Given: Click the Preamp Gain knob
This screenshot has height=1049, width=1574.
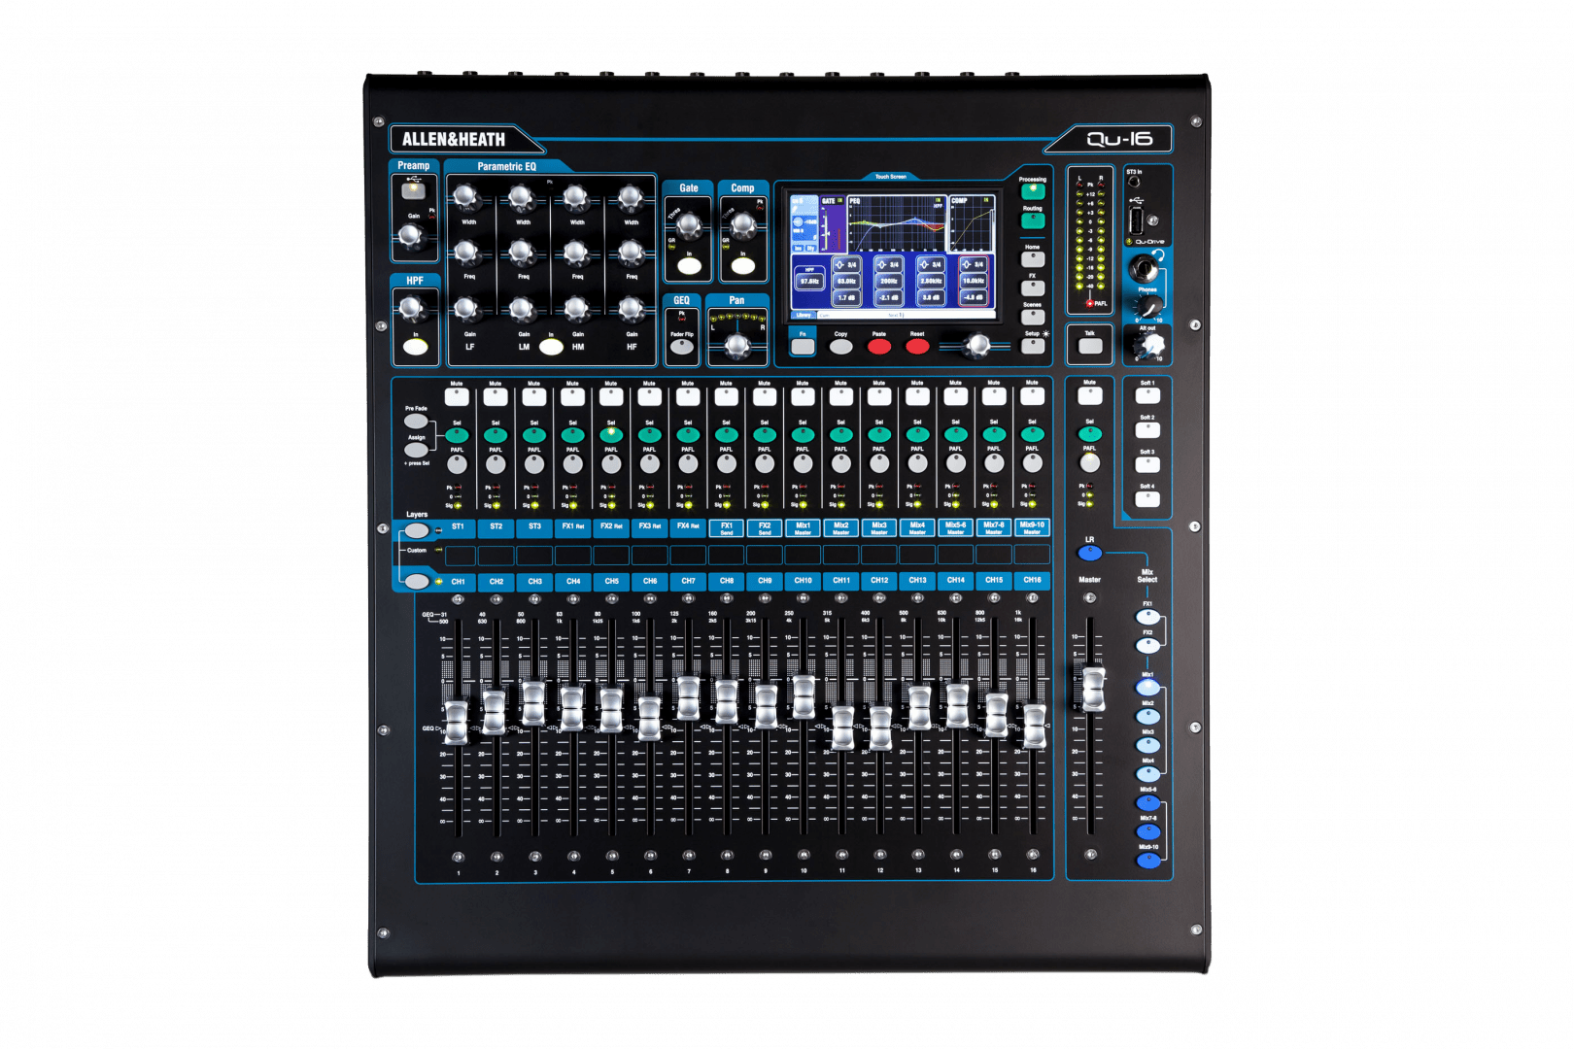Looking at the screenshot, I should (411, 236).
